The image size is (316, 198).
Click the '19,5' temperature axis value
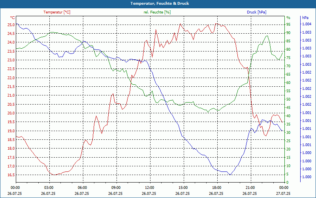click(x=11, y=122)
